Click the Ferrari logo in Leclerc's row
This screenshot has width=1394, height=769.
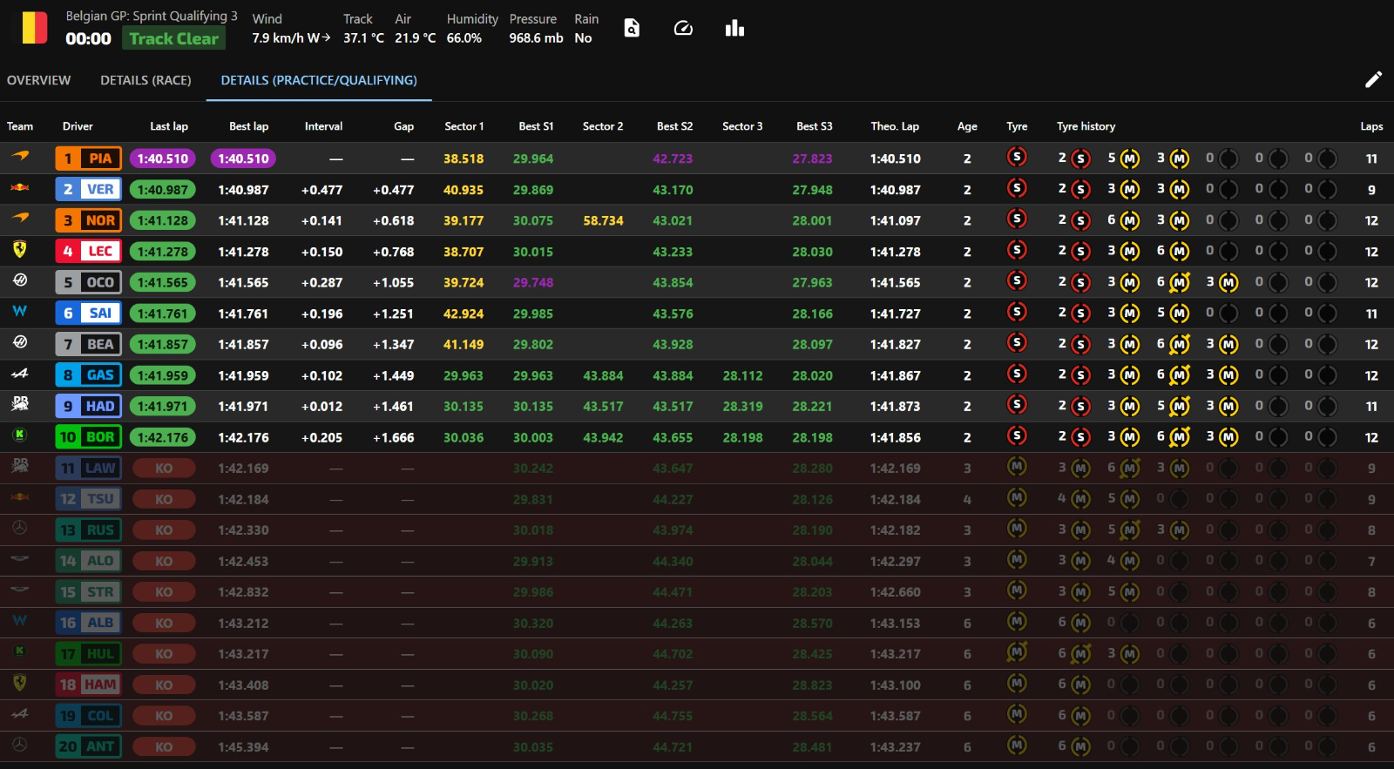coord(20,250)
